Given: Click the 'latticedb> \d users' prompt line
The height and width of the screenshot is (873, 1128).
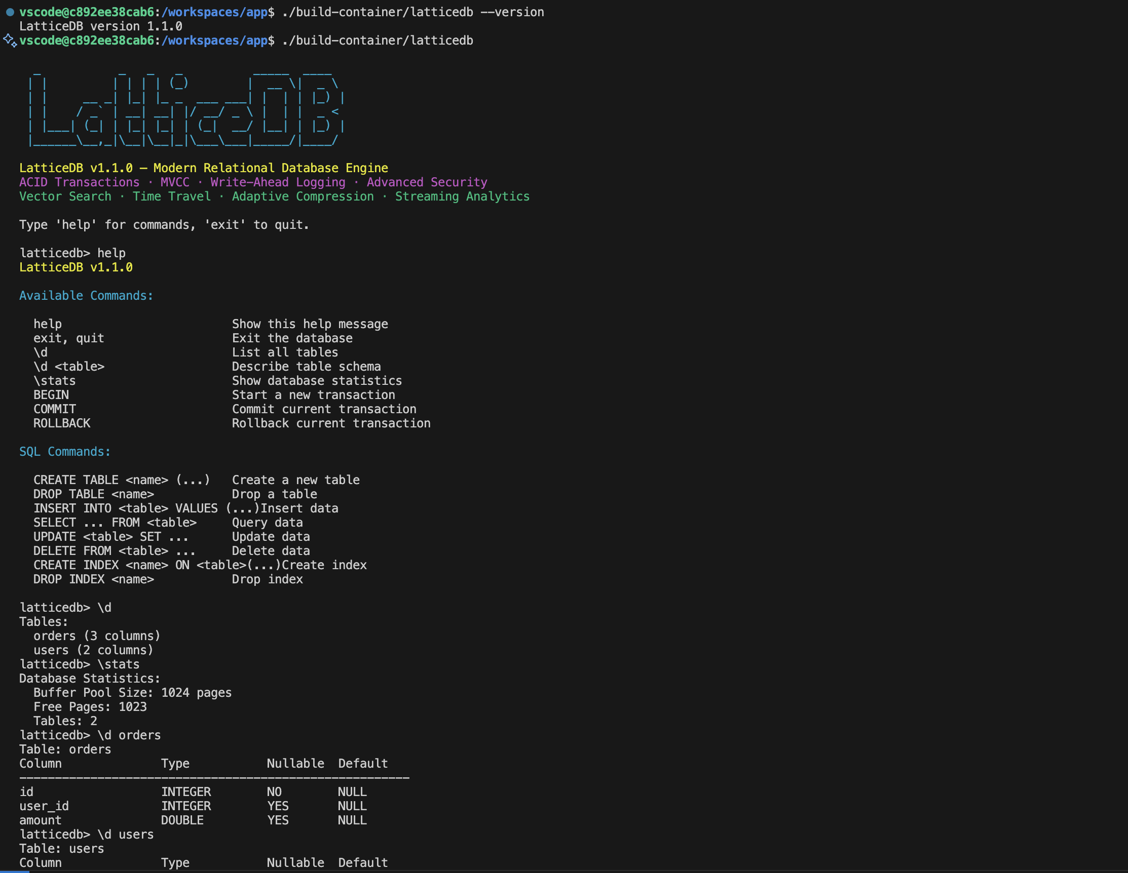Looking at the screenshot, I should (x=87, y=835).
